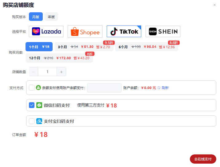Image resolution: width=220 pixels, height=167 pixels.
Task: Click the 省¥43.20 savings text
Action: 81,58
